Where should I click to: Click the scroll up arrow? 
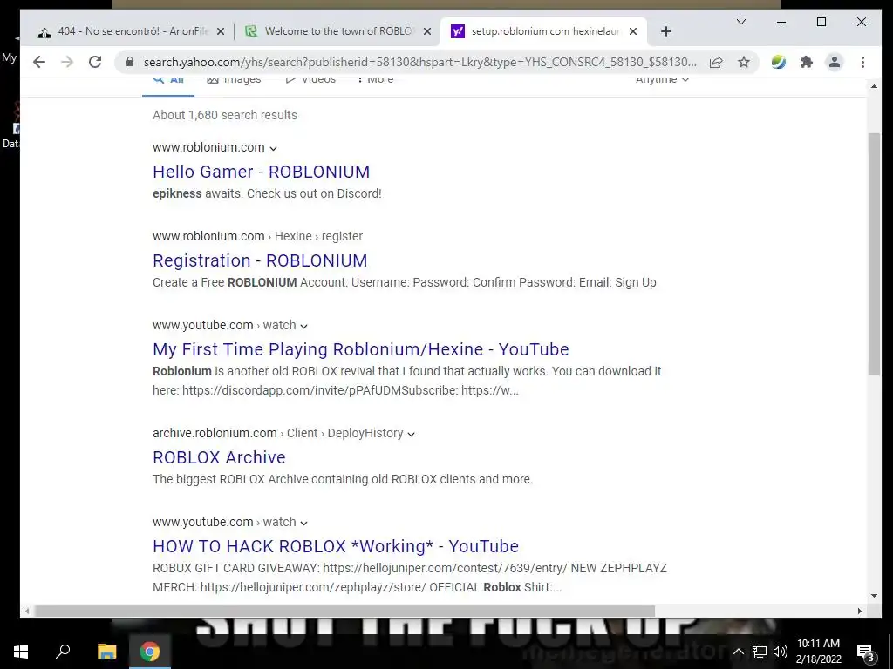pos(874,86)
